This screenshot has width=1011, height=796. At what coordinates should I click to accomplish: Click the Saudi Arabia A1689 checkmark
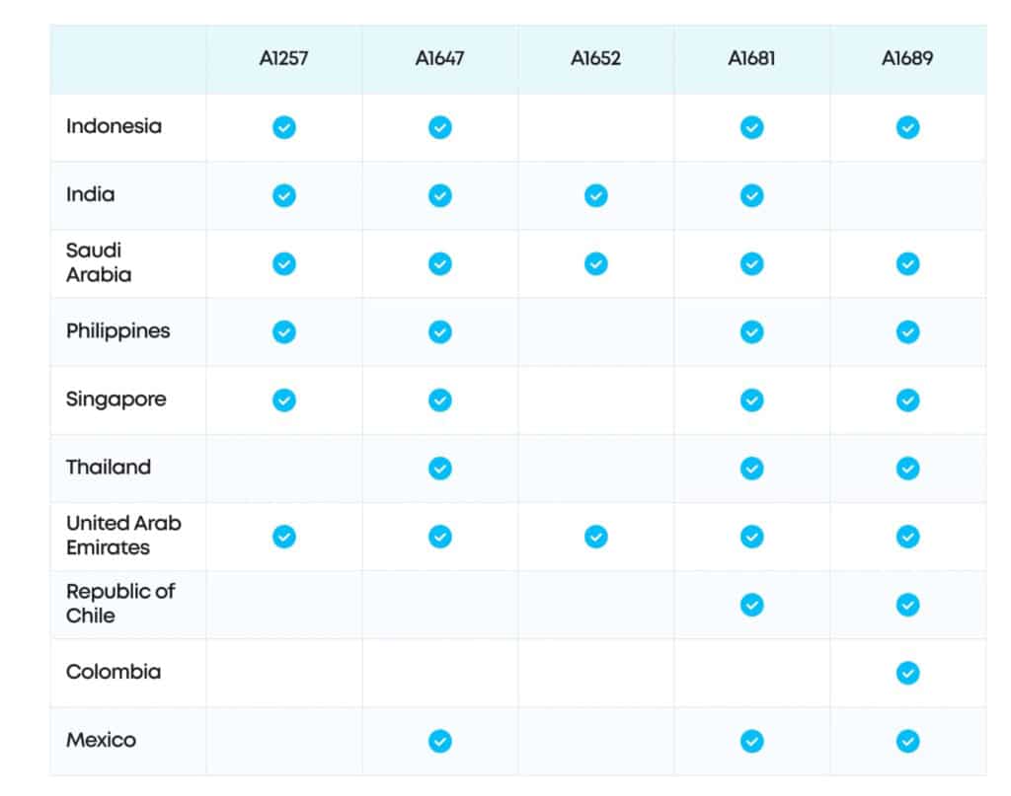907,263
